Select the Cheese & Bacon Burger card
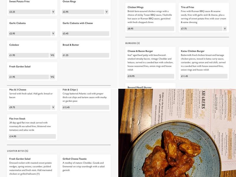This screenshot has width=236, height=177. coord(150,63)
